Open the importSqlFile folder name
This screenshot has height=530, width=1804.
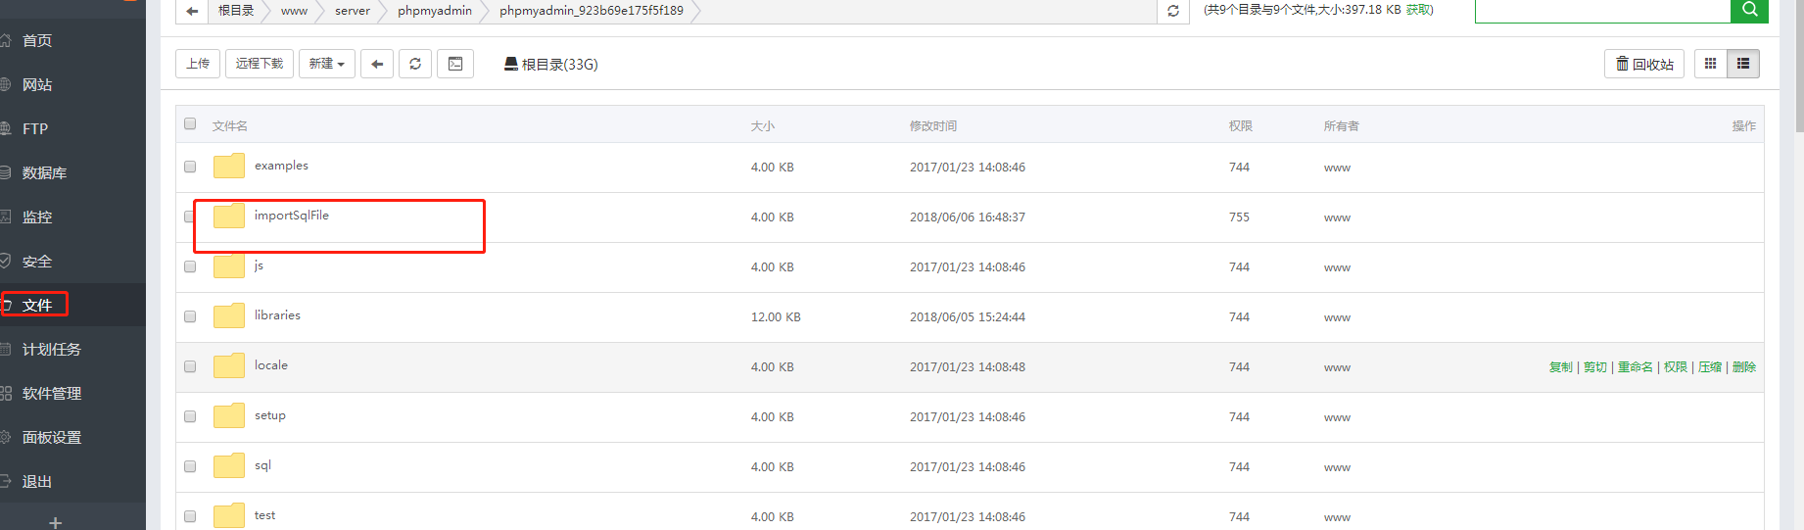pyautogui.click(x=292, y=216)
